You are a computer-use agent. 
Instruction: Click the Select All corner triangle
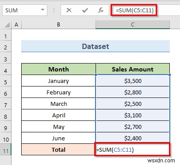(7, 25)
